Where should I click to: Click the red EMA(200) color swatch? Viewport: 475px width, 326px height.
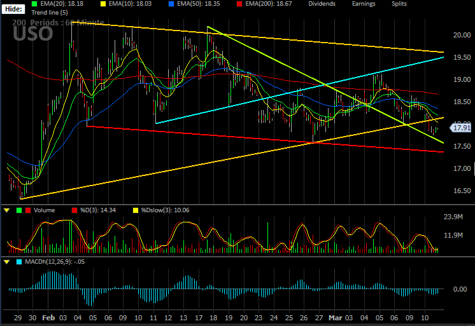point(239,4)
